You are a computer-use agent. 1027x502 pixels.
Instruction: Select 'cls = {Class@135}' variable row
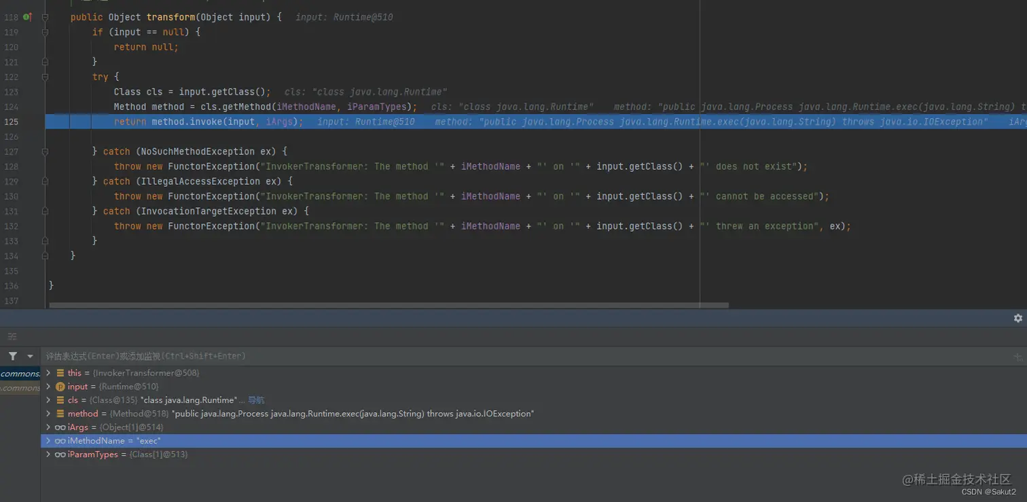534,400
